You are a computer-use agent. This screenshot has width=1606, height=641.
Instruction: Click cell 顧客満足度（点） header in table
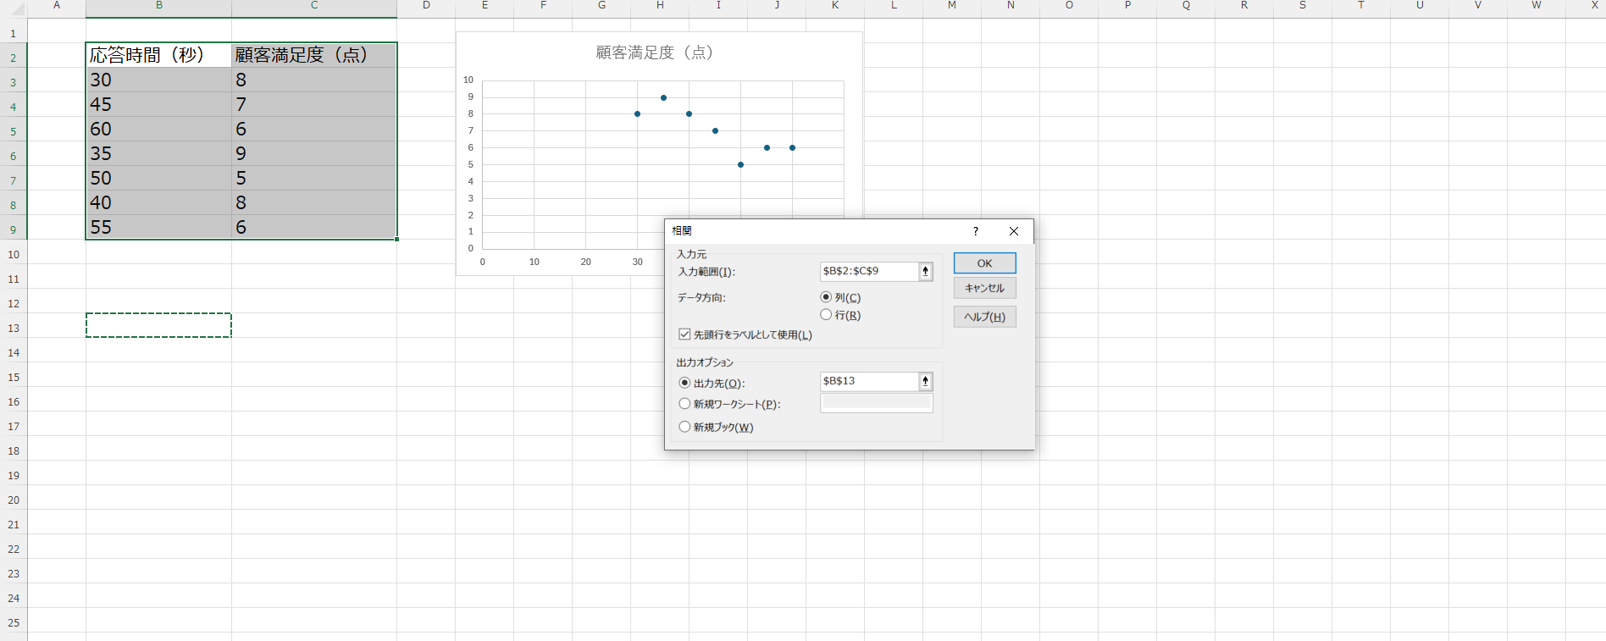(314, 55)
